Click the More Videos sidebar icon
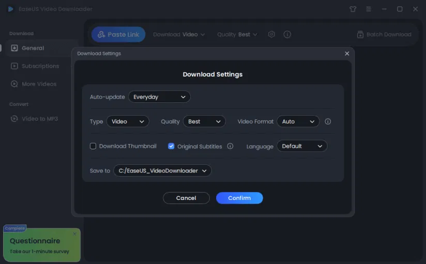Screen dimensions: 426x264 click(x=14, y=84)
